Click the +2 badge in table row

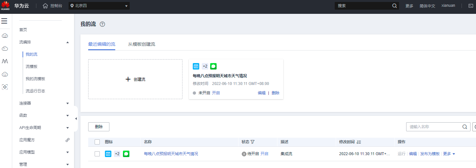click(x=117, y=154)
